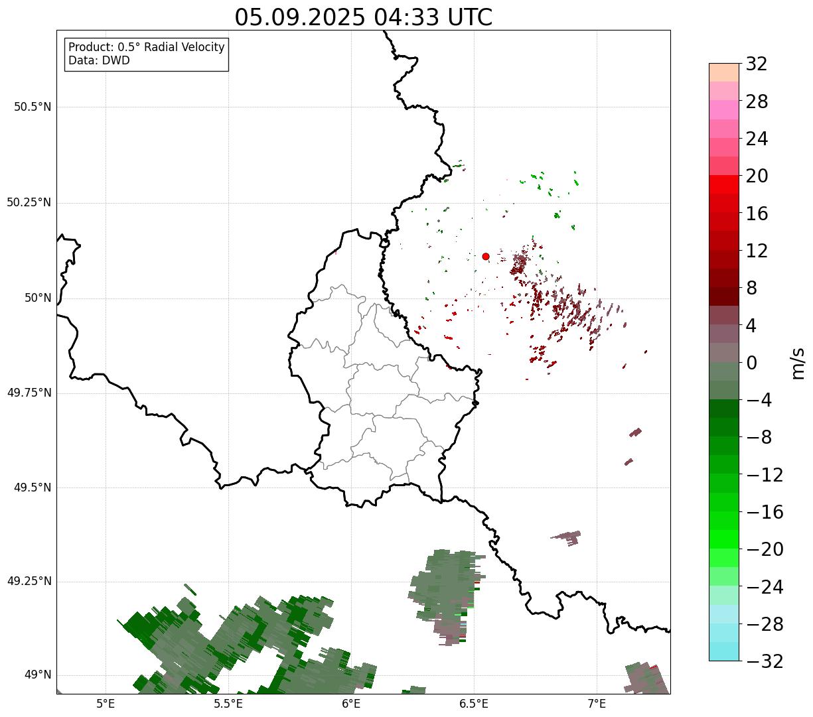Click the 7°E longitude label
This screenshot has height=717, width=813.
pyautogui.click(x=597, y=704)
